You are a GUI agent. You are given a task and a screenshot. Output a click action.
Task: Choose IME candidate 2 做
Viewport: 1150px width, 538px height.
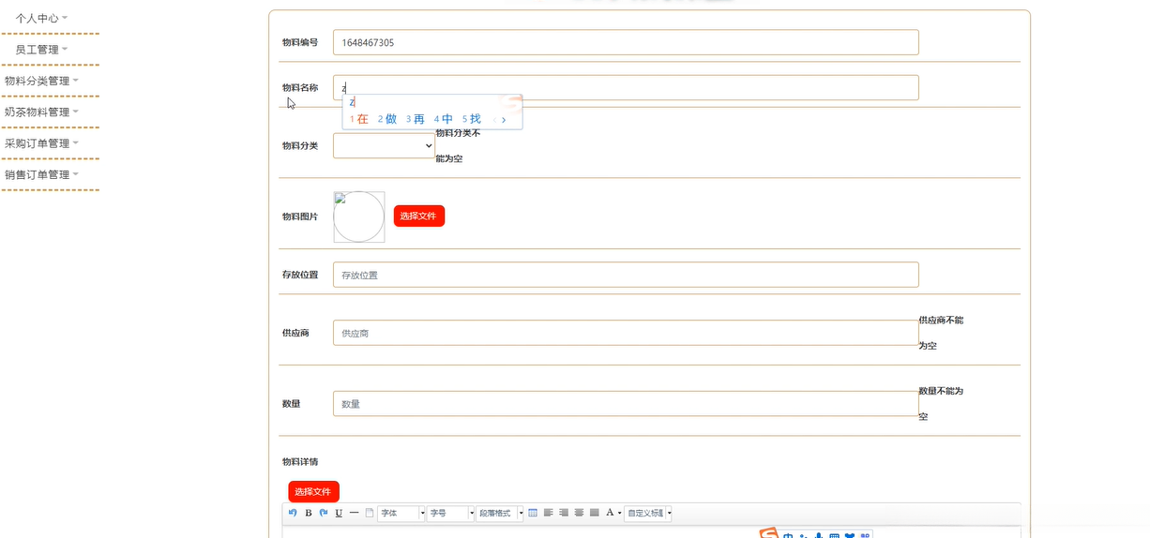tap(387, 119)
